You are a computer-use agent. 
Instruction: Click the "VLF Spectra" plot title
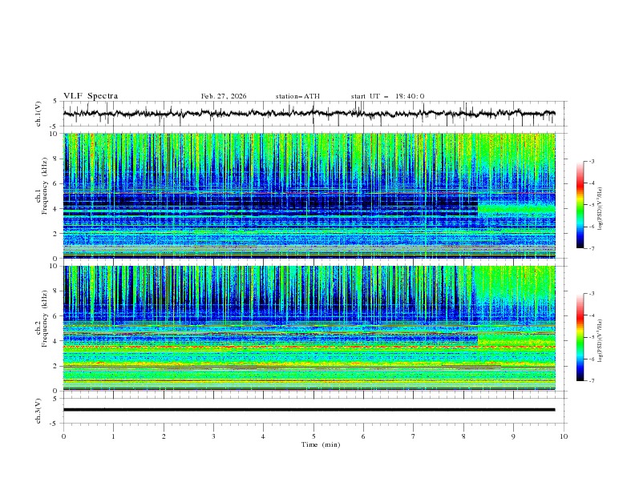91,96
